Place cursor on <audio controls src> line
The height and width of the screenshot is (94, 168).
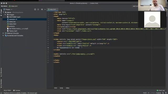tap(74, 54)
